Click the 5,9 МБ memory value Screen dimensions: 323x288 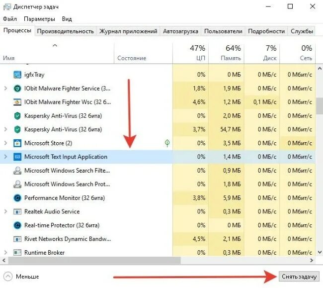(x=232, y=198)
